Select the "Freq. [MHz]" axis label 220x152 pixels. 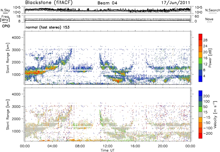5,19
